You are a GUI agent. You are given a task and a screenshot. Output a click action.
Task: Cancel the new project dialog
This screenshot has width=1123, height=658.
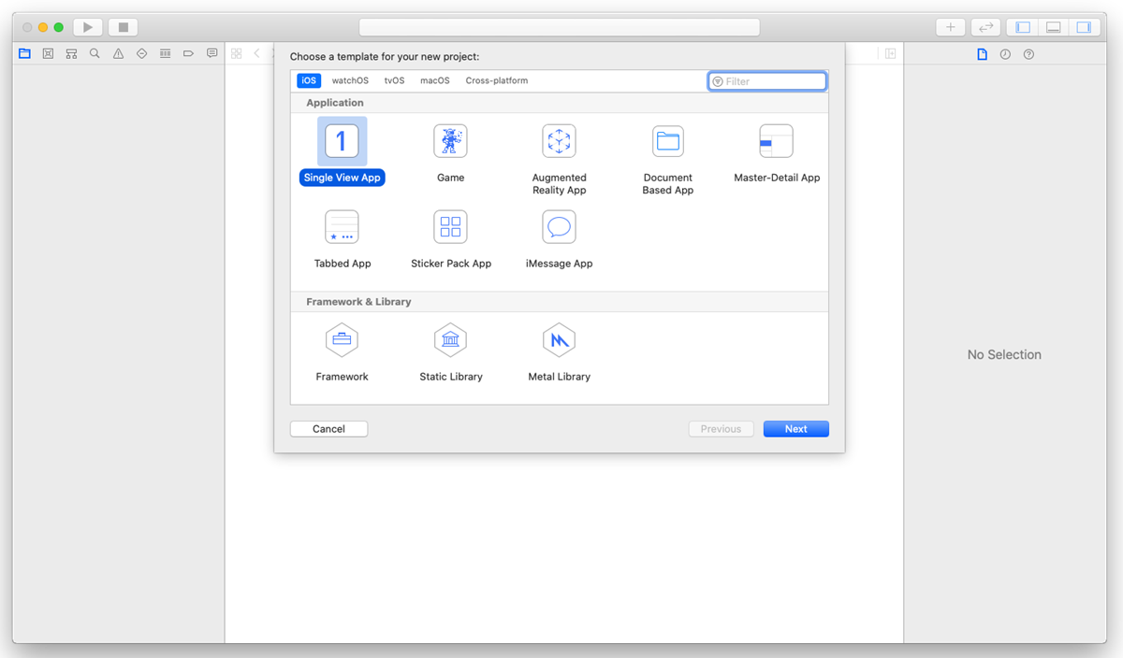tap(328, 428)
